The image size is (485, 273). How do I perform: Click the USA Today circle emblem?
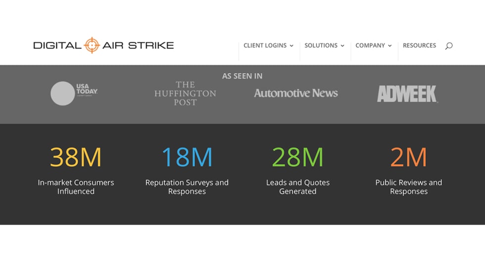pyautogui.click(x=62, y=93)
